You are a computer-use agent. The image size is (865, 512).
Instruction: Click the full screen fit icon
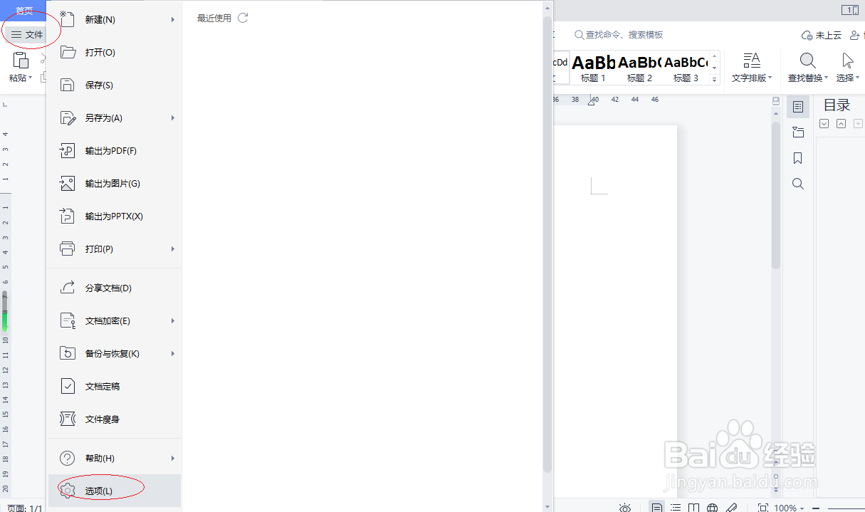click(x=763, y=507)
